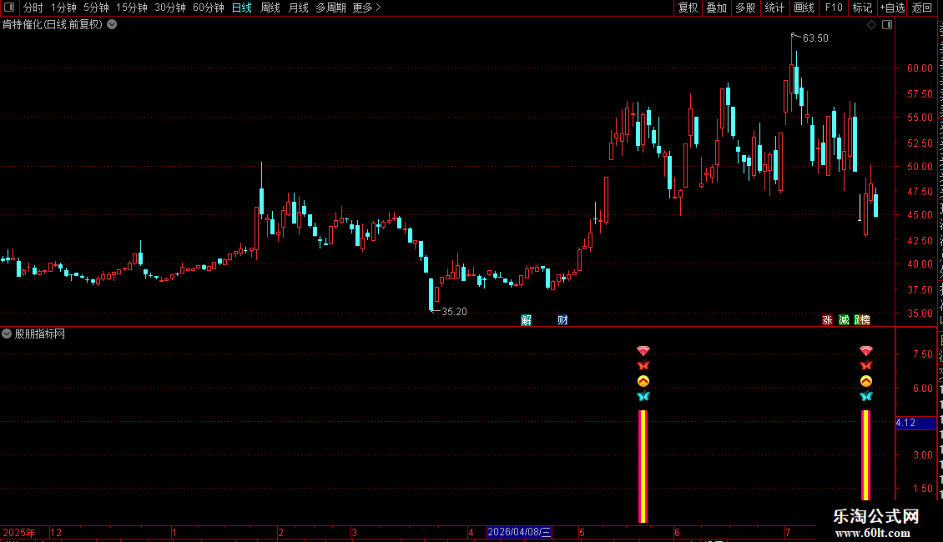Click the 财 financial marker on the chart
This screenshot has width=943, height=542.
pyautogui.click(x=562, y=319)
